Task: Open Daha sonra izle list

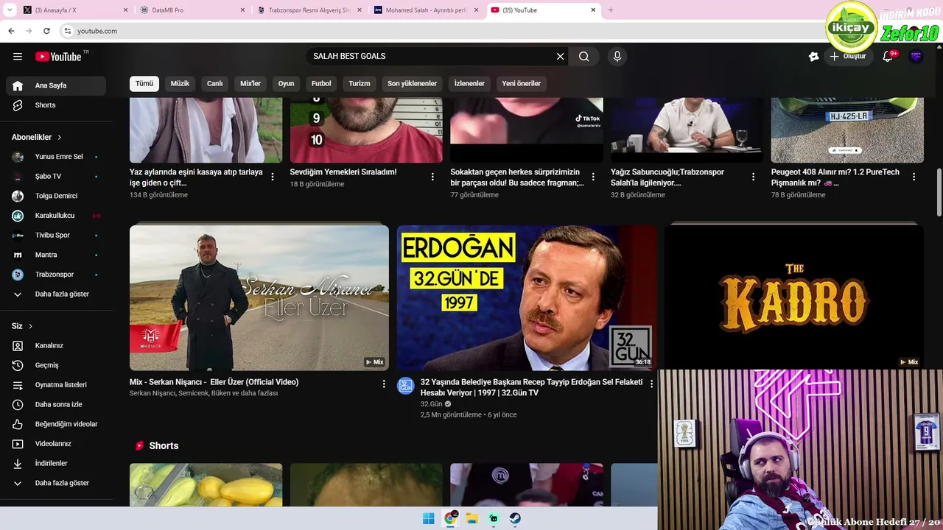Action: [x=56, y=405]
